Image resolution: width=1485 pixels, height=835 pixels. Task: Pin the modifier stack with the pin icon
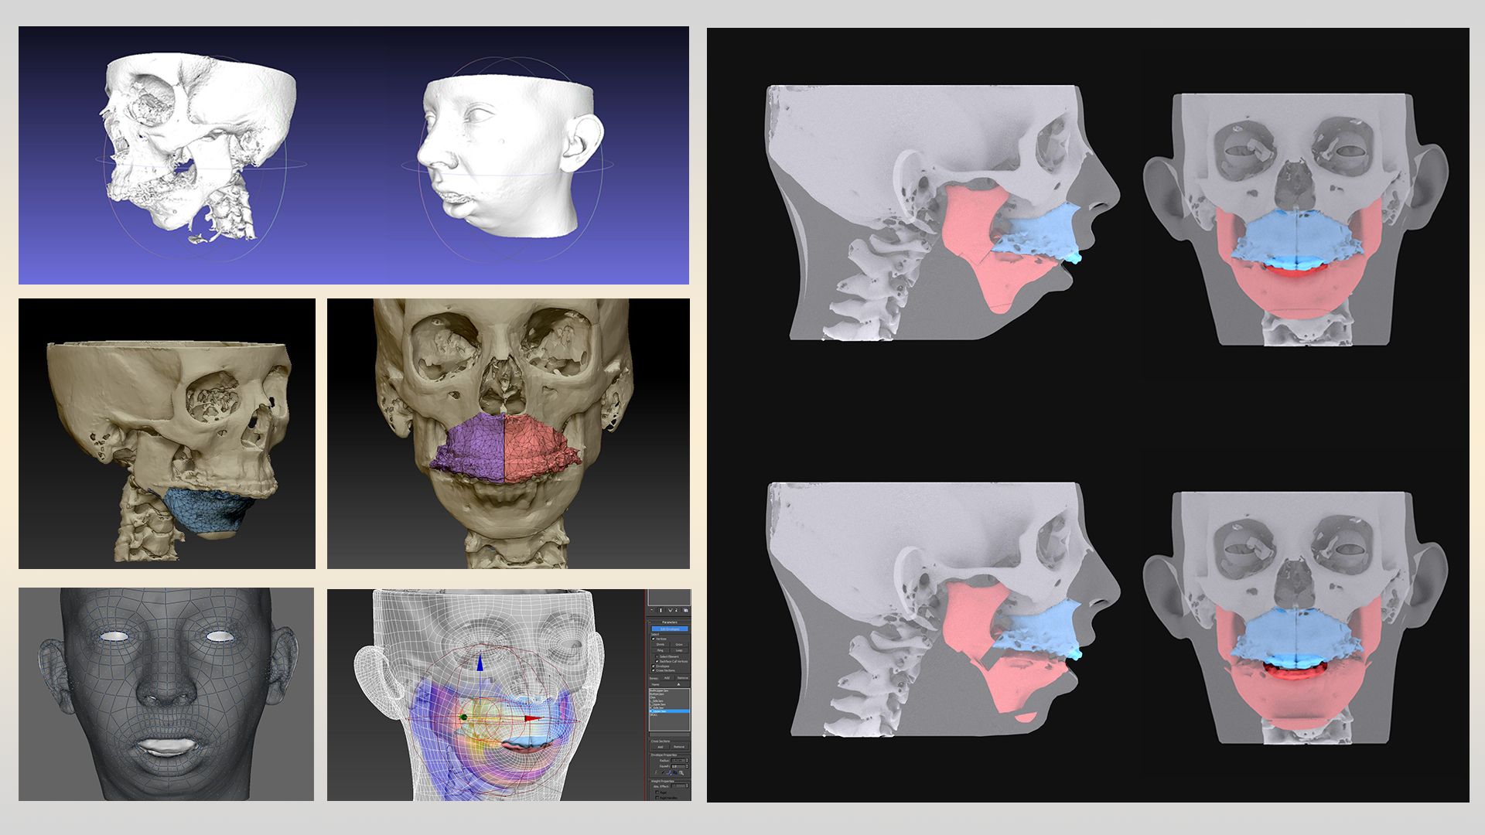(x=650, y=609)
